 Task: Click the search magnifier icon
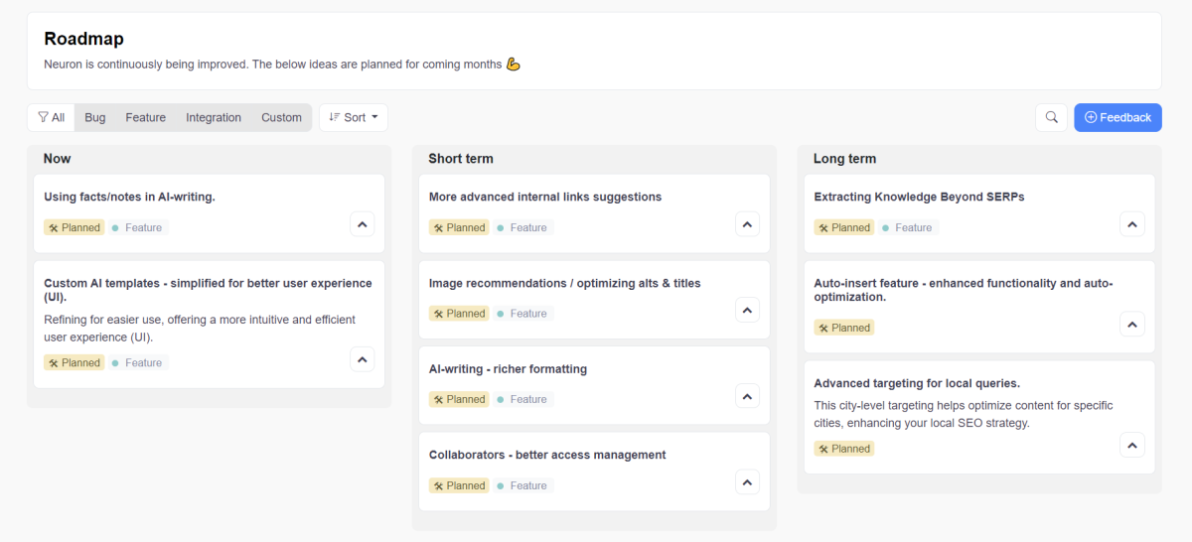(1051, 117)
